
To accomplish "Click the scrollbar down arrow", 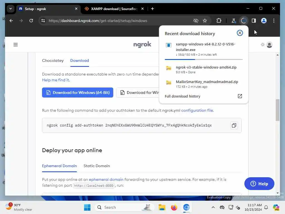I will point(277,193).
